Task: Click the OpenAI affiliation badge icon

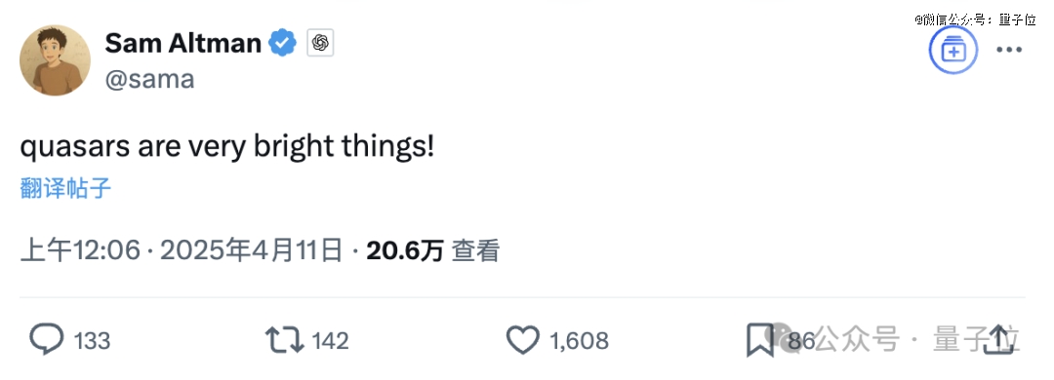Action: (x=321, y=44)
